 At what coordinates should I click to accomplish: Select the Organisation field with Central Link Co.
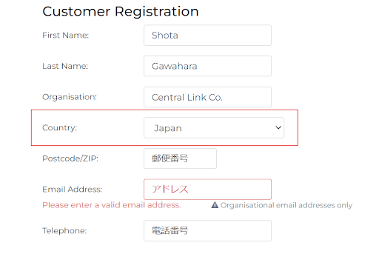point(207,97)
